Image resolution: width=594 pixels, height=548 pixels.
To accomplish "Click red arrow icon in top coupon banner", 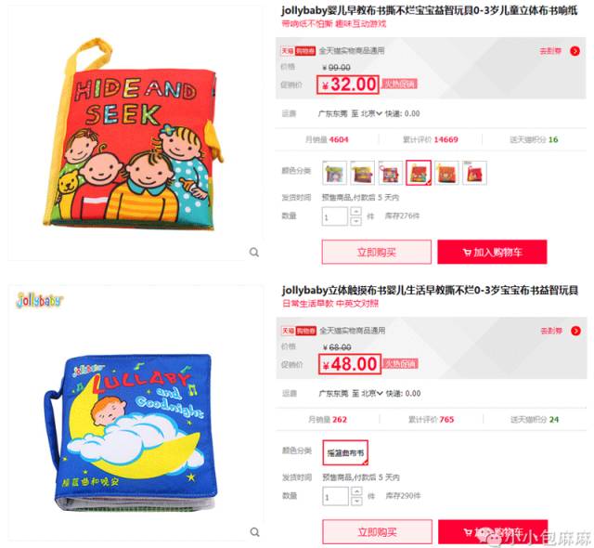I will coord(575,51).
